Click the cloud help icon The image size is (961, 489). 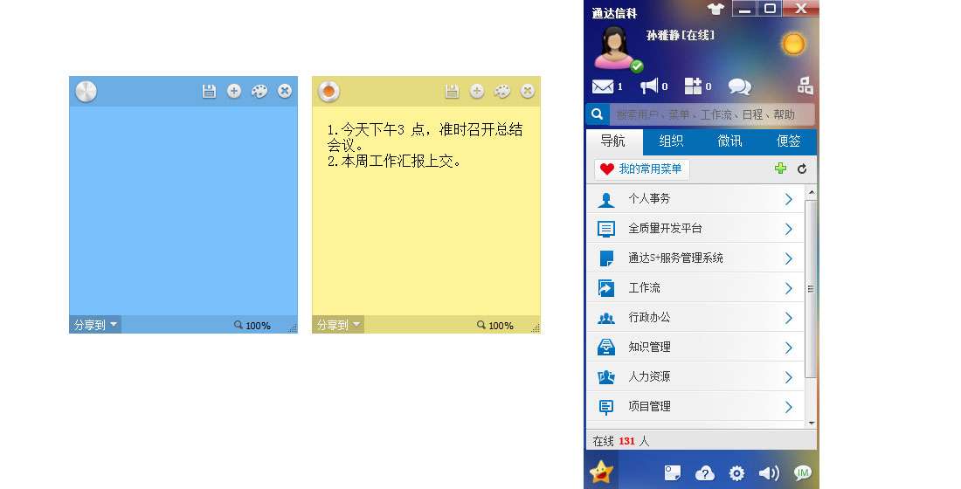705,473
